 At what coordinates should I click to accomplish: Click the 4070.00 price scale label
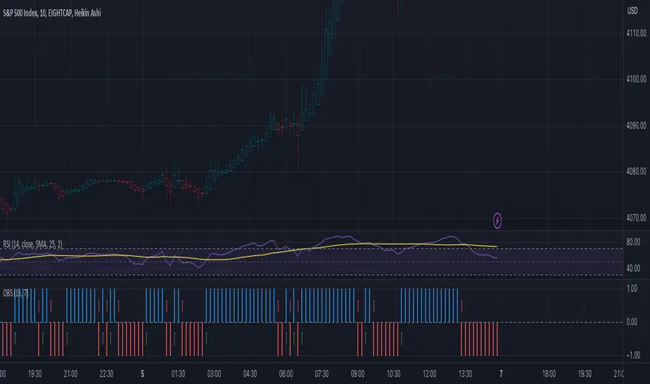tap(636, 218)
